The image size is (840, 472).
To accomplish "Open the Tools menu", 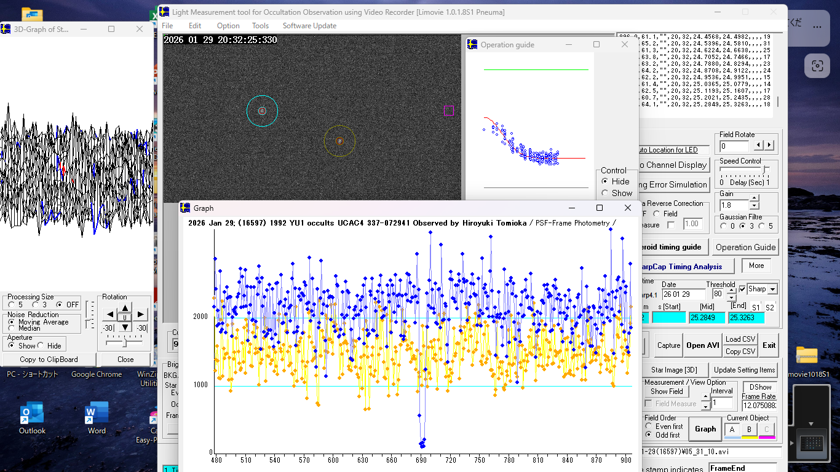I will 260,26.
